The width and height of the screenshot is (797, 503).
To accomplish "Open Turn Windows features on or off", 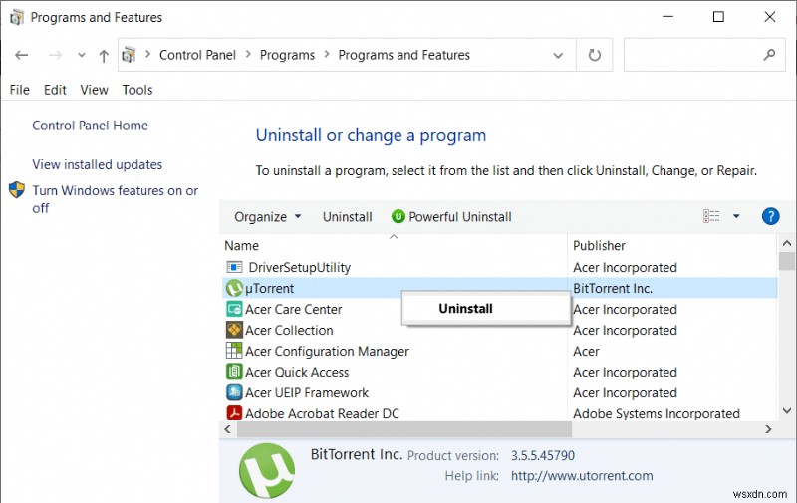I will pyautogui.click(x=116, y=199).
